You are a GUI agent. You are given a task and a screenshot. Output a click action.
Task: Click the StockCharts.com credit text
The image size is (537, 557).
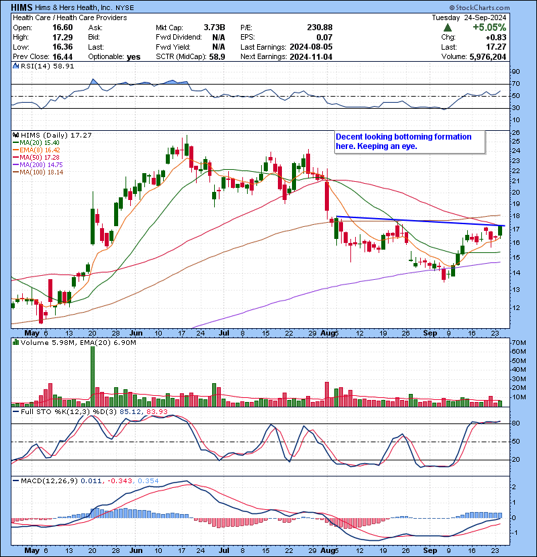[x=479, y=7]
